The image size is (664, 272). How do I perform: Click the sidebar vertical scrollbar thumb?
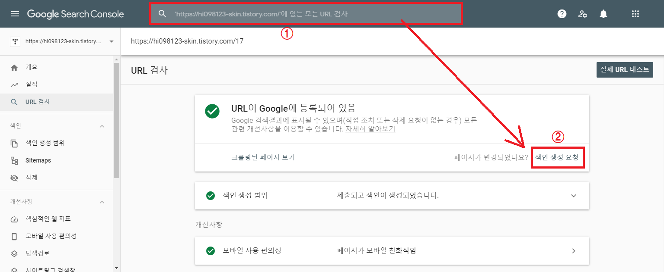pyautogui.click(x=116, y=120)
